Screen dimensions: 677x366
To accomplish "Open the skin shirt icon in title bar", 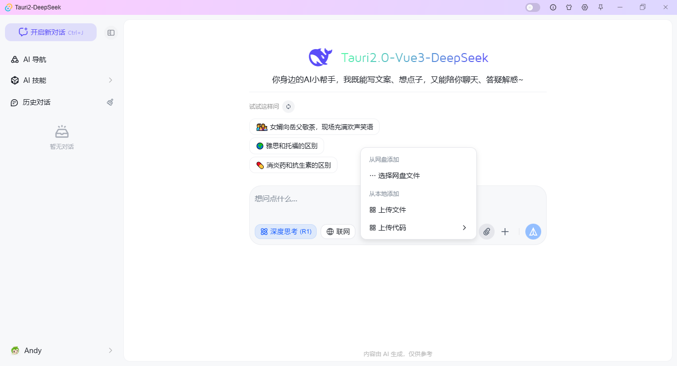I will (569, 7).
